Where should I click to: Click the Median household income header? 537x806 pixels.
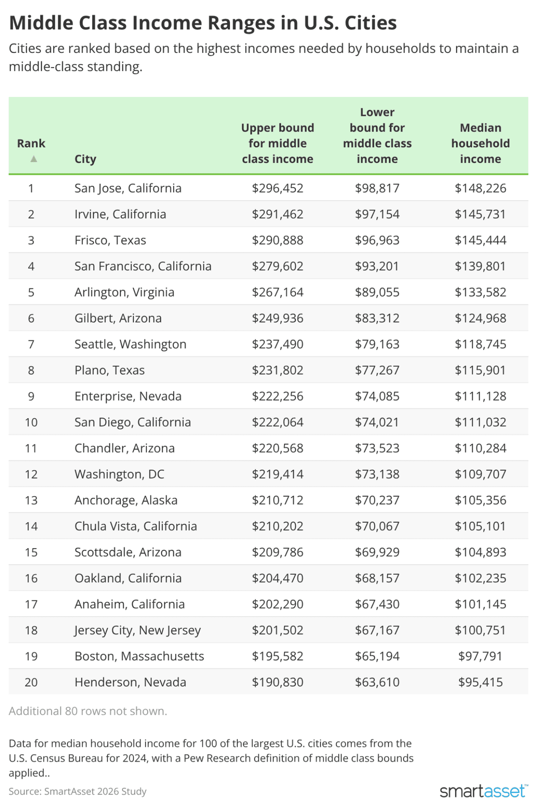pyautogui.click(x=480, y=143)
